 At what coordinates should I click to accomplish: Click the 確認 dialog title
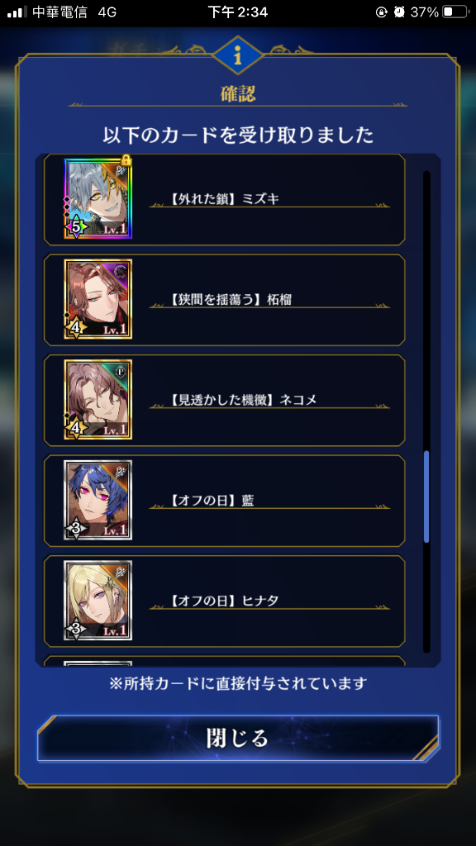237,94
